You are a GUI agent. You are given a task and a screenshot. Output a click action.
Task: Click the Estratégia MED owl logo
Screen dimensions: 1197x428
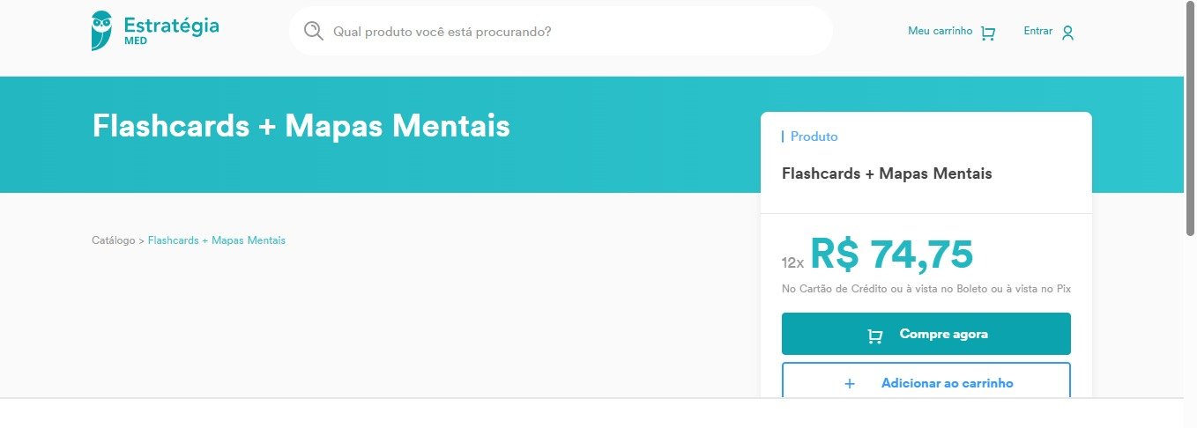pos(101,31)
